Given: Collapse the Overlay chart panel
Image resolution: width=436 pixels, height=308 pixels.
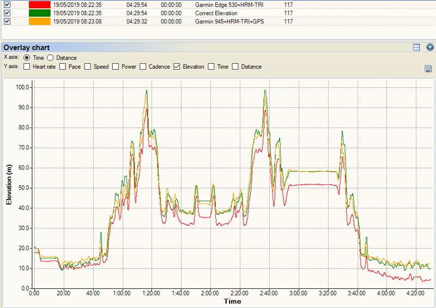Looking at the screenshot, I should tap(430, 47).
